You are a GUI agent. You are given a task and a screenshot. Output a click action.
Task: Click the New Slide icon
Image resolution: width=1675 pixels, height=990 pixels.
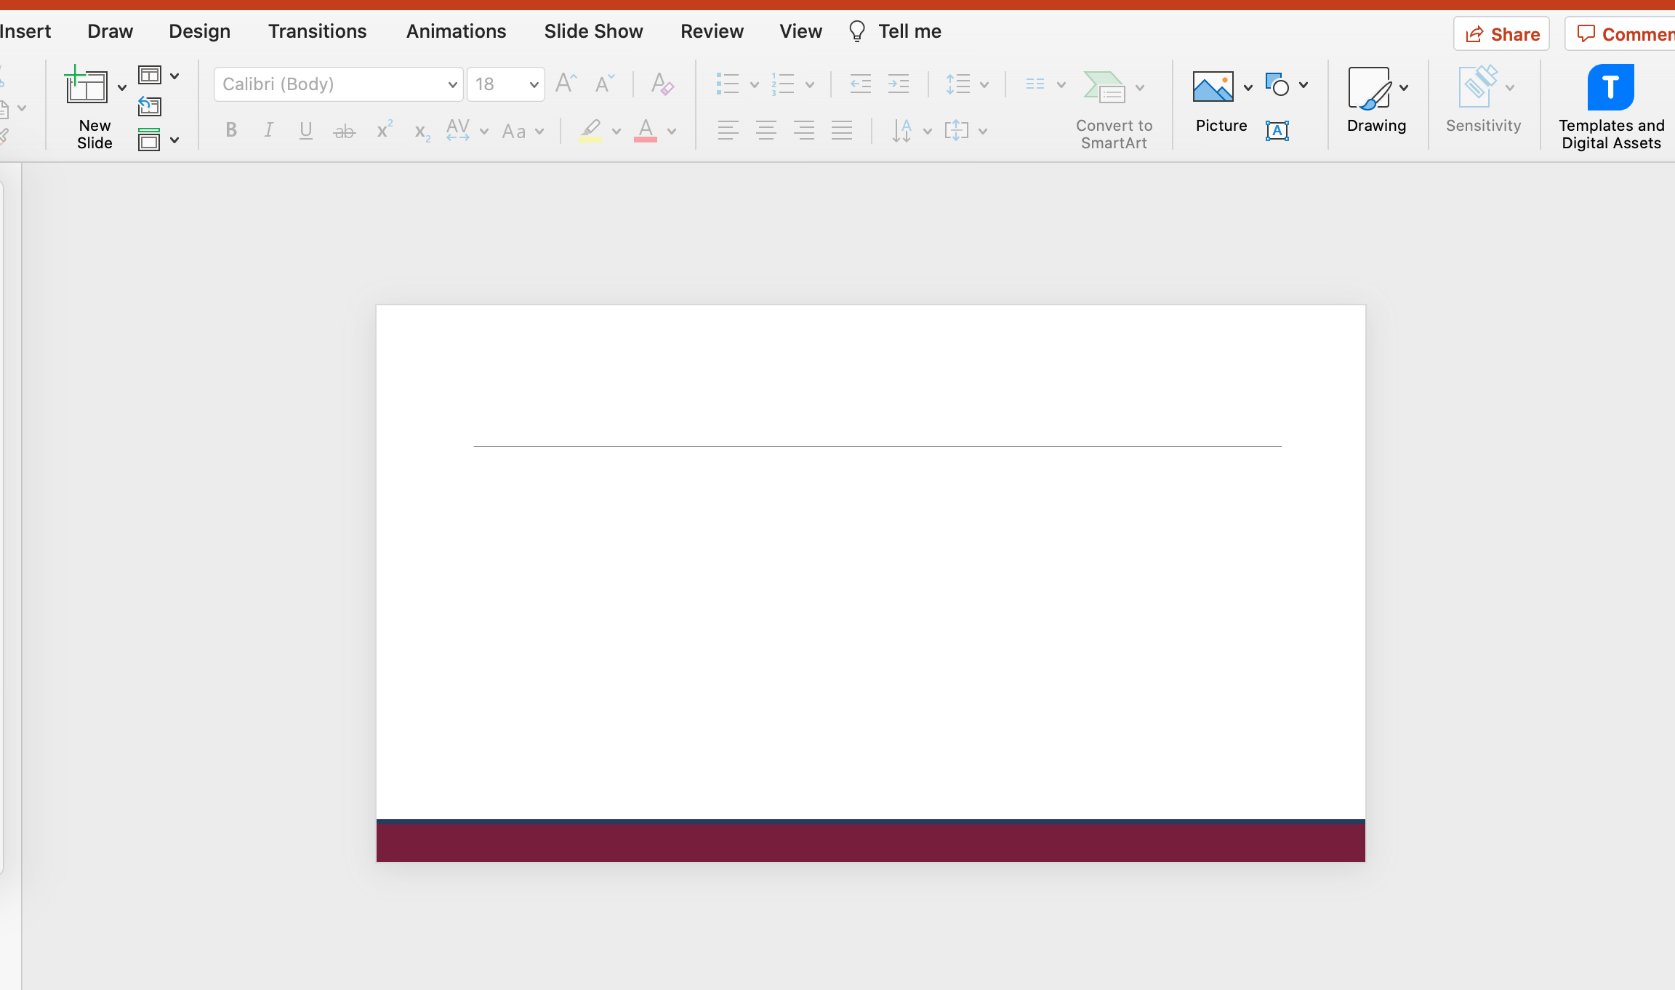[87, 86]
